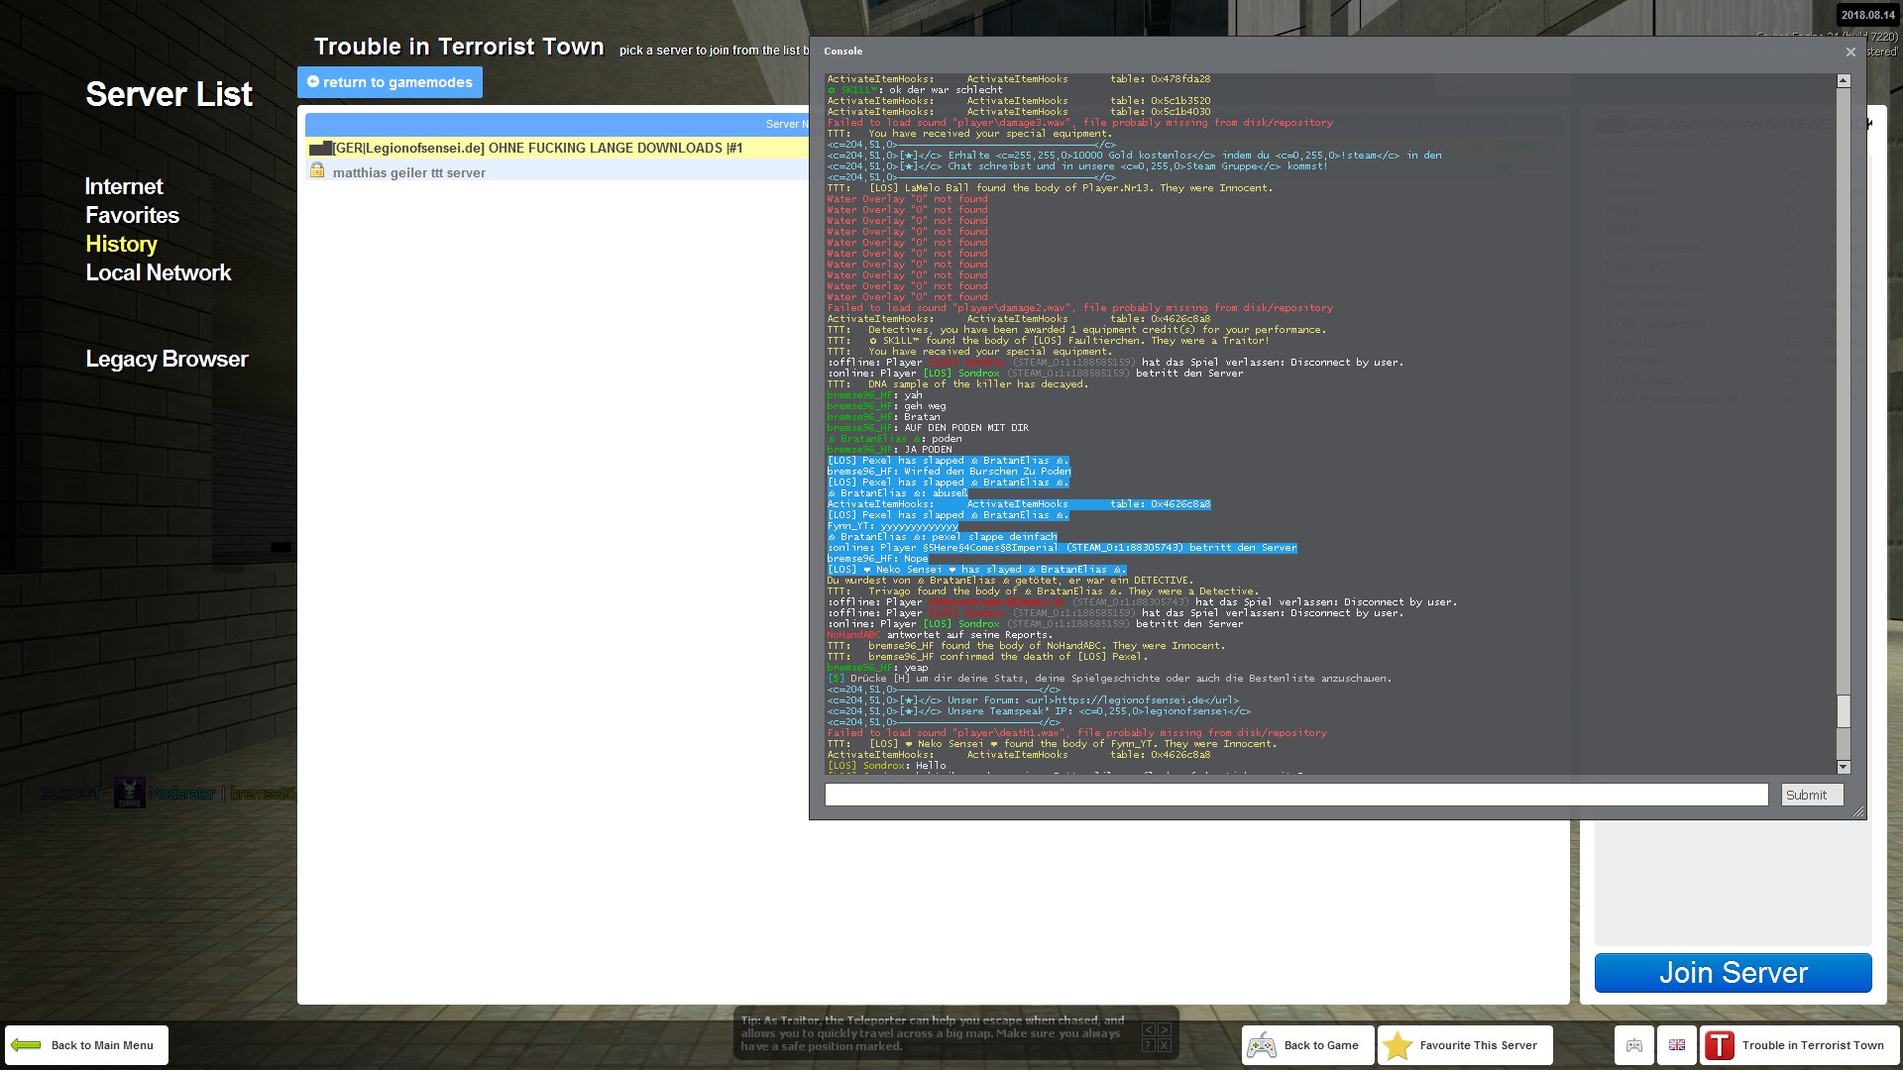Open the Trouble in Terrorist Town gamemode selector

coord(1800,1045)
